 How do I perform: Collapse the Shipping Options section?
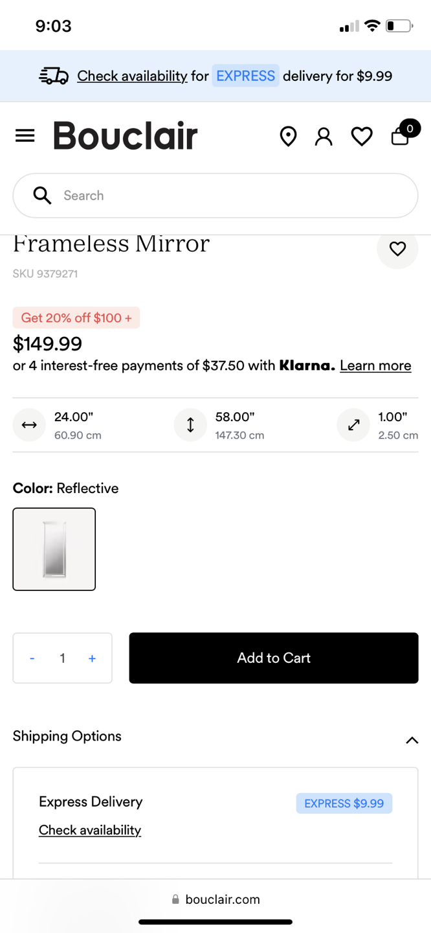(412, 739)
